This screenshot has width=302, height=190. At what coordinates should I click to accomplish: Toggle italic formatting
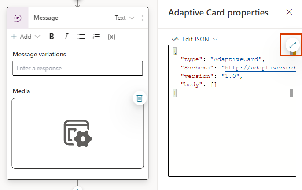tap(66, 37)
